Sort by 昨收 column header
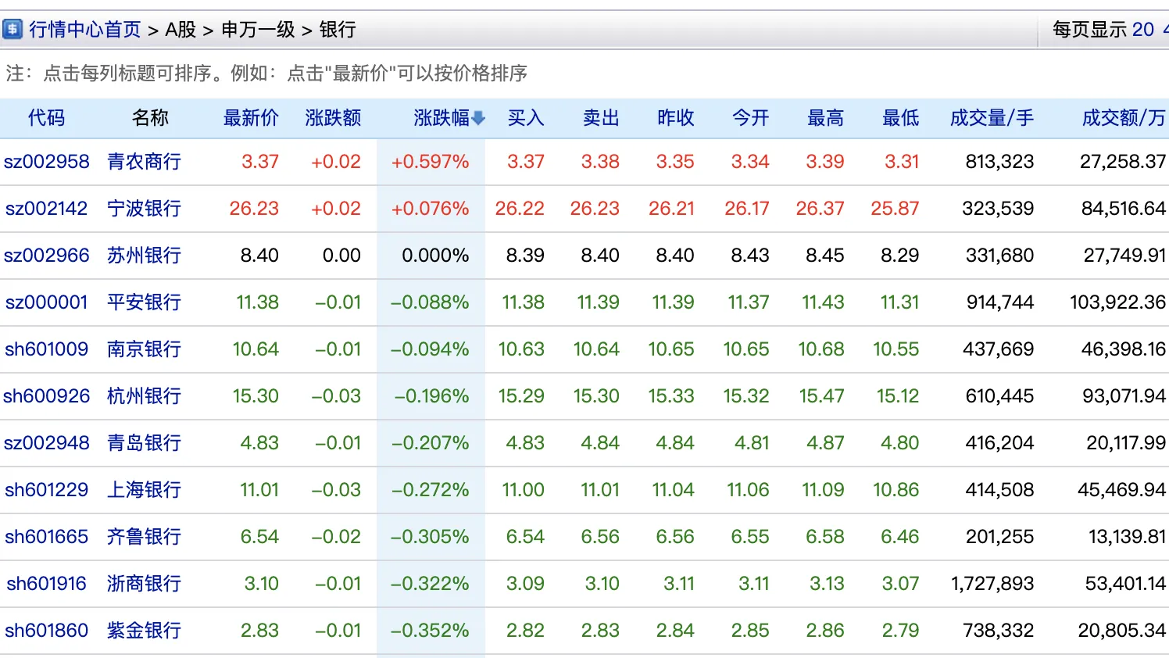Viewport: 1169px width, 658px height. tap(676, 118)
